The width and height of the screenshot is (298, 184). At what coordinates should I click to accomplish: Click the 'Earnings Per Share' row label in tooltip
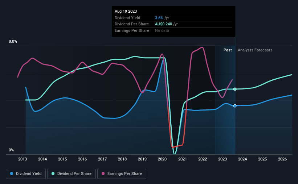pyautogui.click(x=132, y=30)
